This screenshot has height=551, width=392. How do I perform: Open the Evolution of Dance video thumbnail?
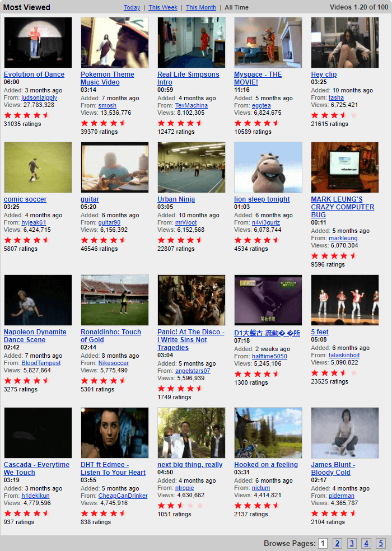[x=38, y=43]
